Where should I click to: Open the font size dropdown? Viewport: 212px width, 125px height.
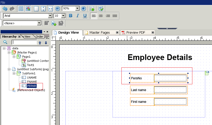tap(63, 16)
